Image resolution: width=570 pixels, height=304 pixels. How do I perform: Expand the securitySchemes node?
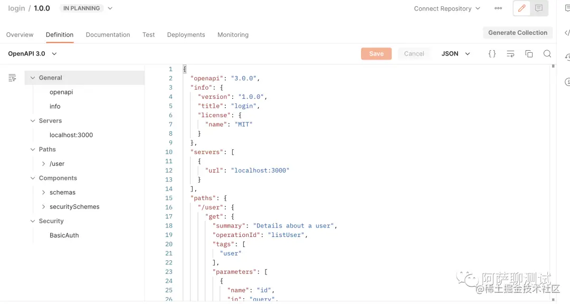44,206
